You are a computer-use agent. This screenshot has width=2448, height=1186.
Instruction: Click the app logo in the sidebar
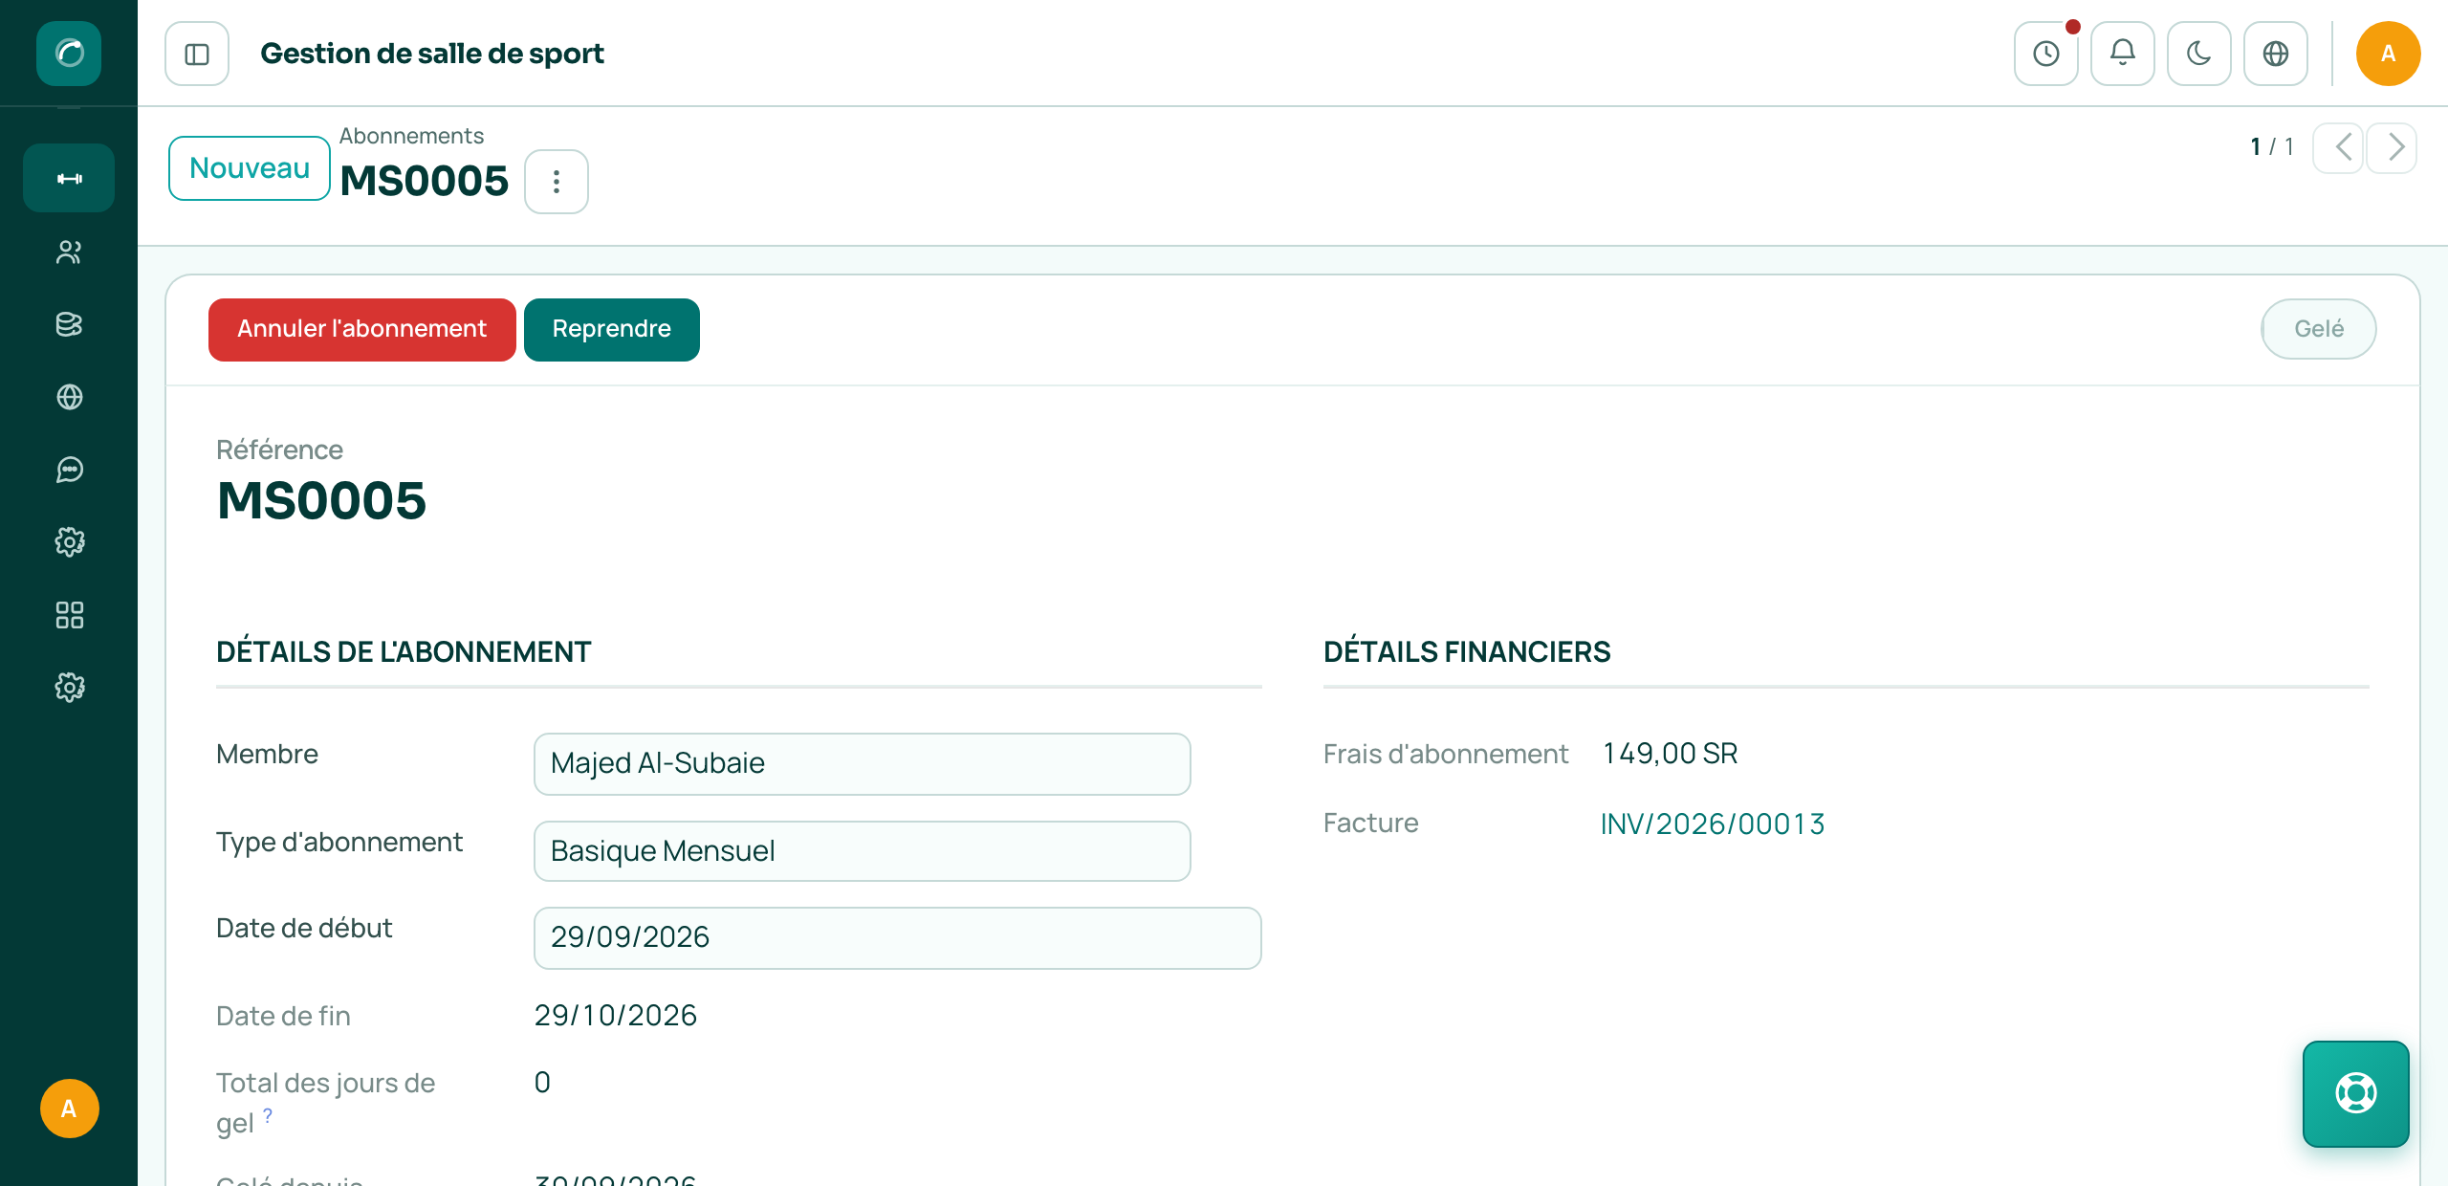coord(69,54)
